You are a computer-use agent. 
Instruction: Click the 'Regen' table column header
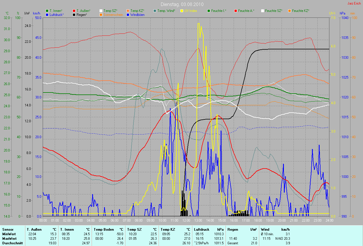pyautogui.click(x=233, y=230)
